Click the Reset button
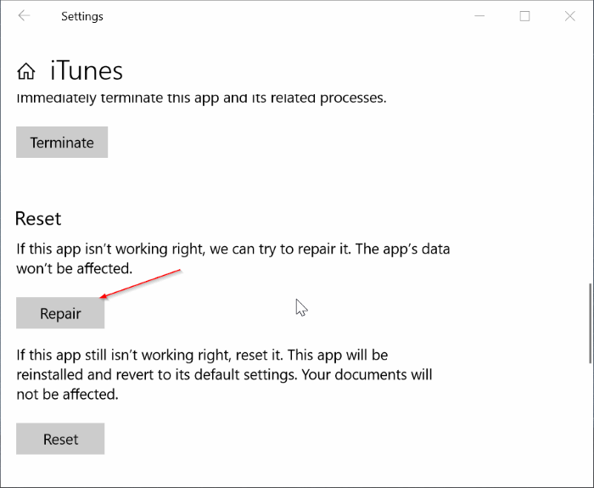Image resolution: width=594 pixels, height=488 pixels. pos(60,439)
